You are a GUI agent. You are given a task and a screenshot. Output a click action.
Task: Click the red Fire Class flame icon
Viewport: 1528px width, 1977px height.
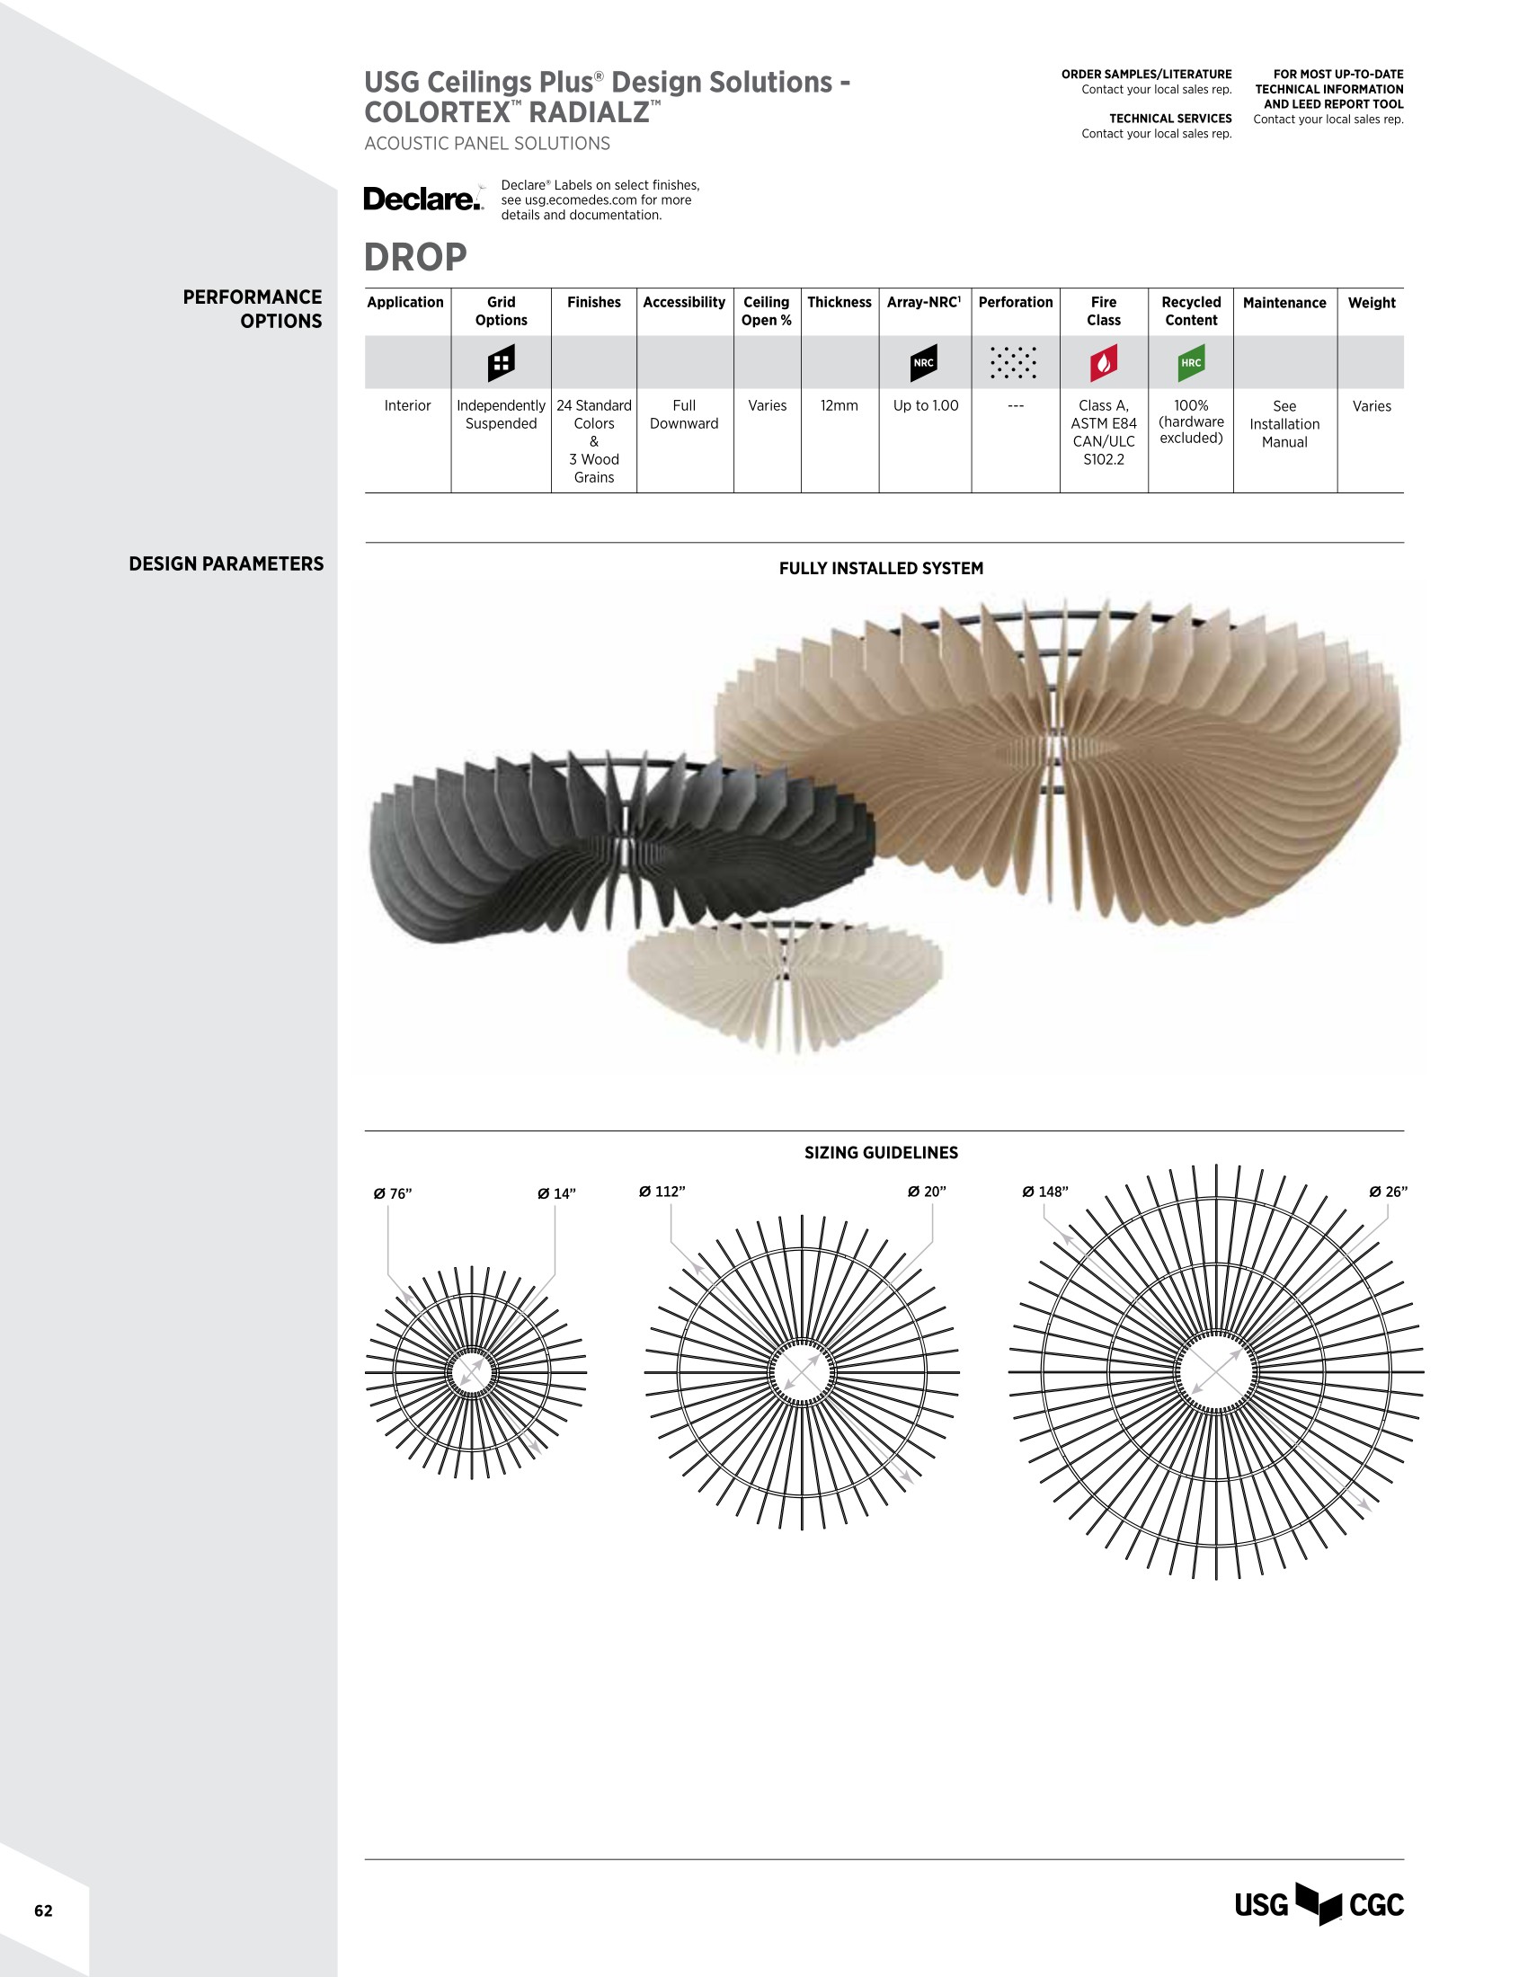(x=1104, y=363)
